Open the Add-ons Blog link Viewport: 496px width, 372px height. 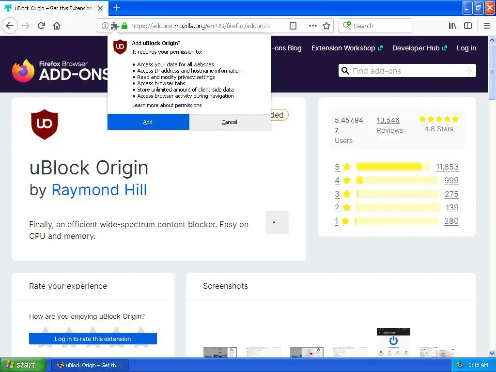pos(287,48)
